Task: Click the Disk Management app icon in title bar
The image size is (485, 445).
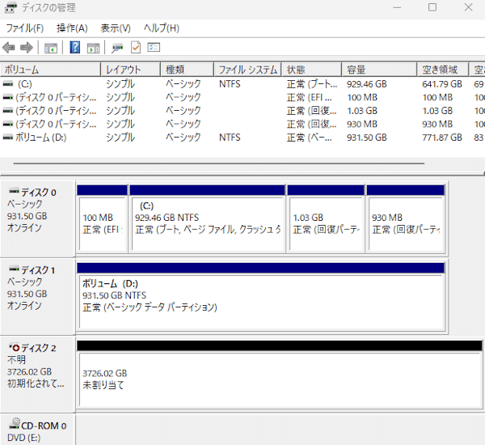Action: tap(11, 7)
